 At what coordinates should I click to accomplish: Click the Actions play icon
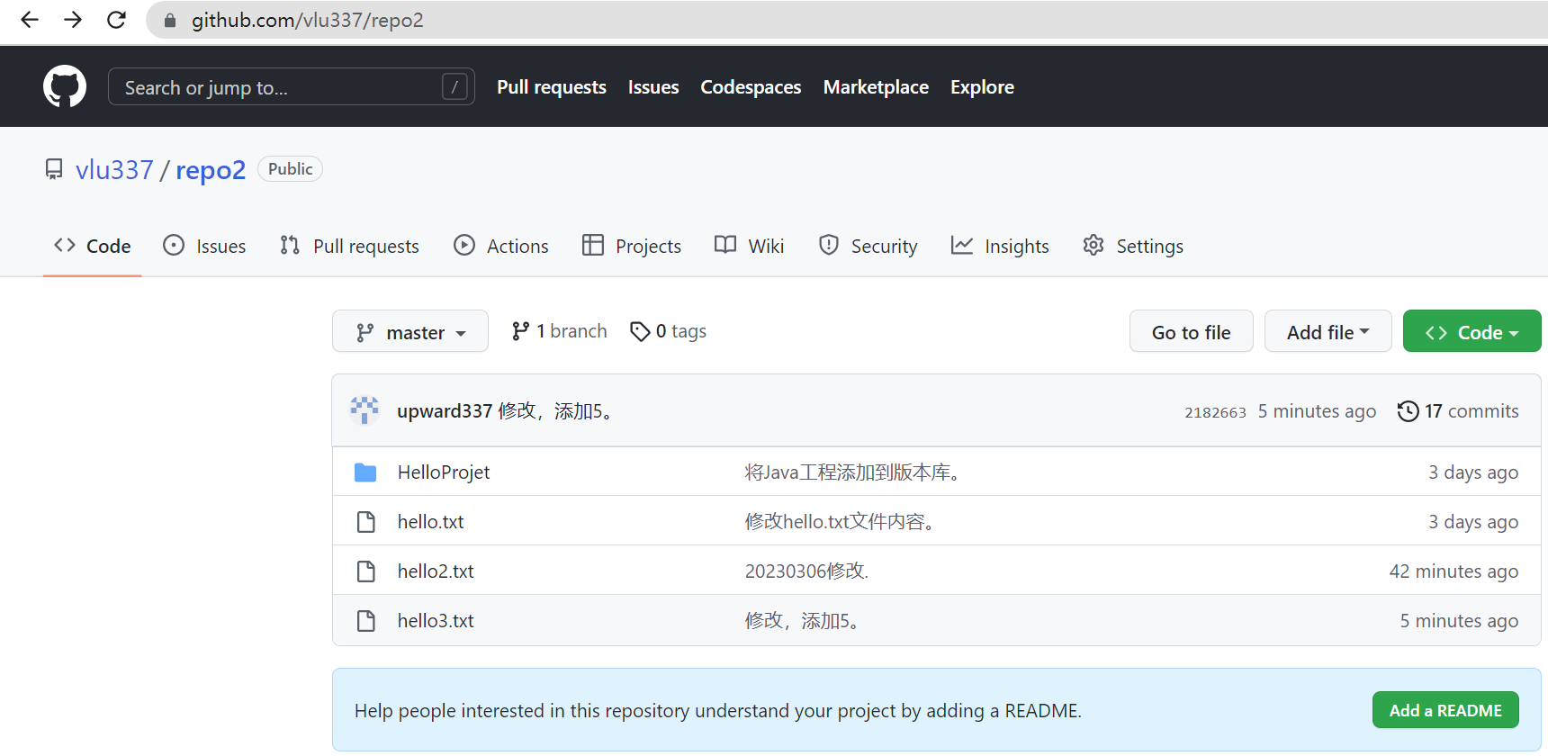point(464,245)
